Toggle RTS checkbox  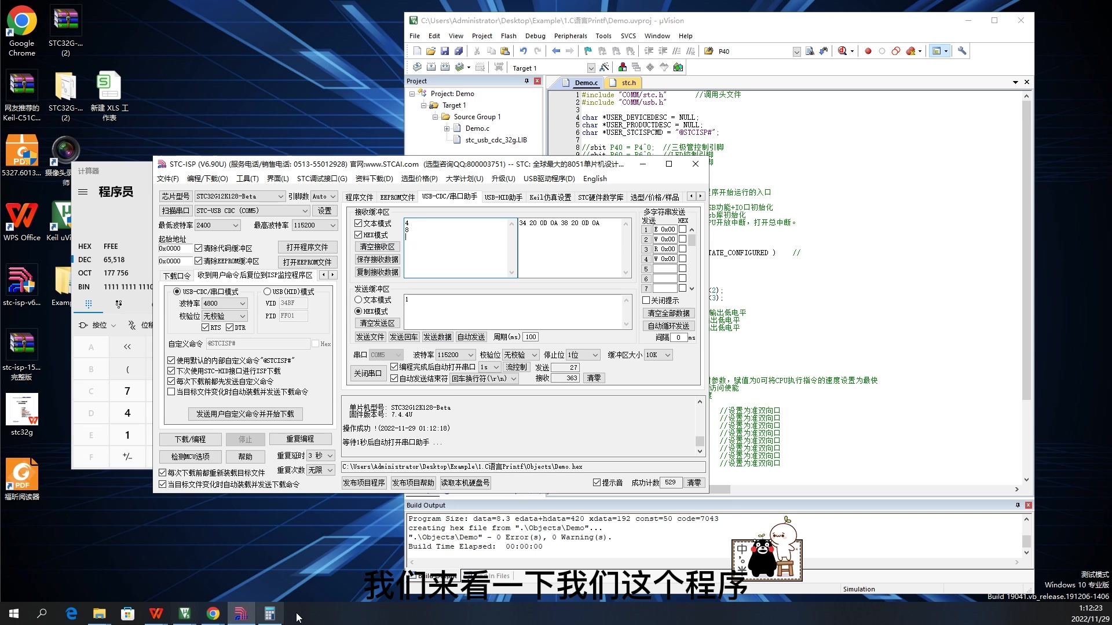205,328
